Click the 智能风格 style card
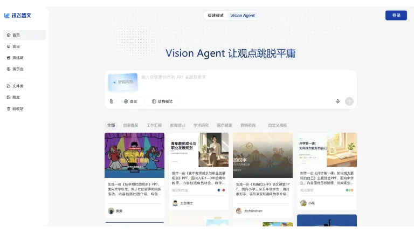Image resolution: width=414 pixels, height=233 pixels. [x=123, y=82]
